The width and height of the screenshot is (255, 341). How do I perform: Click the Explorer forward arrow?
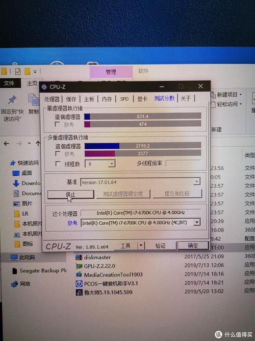(x=19, y=144)
